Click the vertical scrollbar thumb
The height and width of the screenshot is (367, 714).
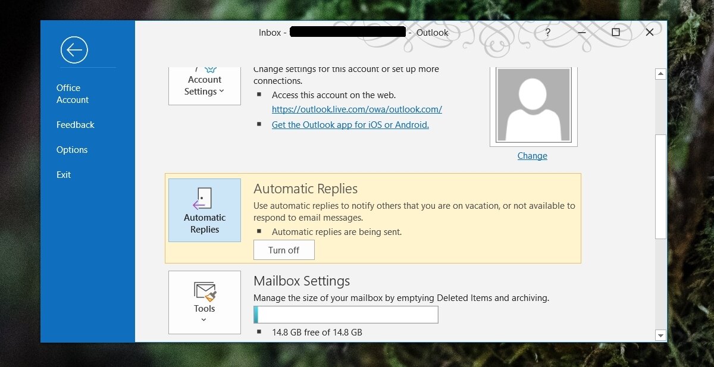660,186
